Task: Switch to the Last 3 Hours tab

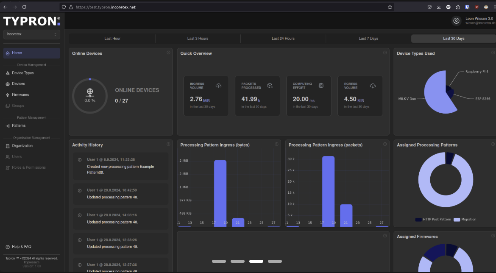Action: (x=198, y=39)
